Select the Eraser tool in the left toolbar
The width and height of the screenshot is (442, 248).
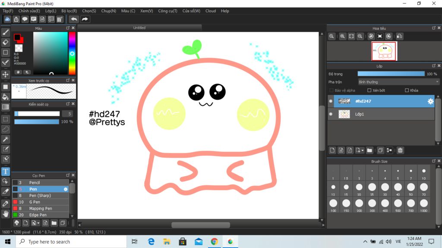(5, 43)
